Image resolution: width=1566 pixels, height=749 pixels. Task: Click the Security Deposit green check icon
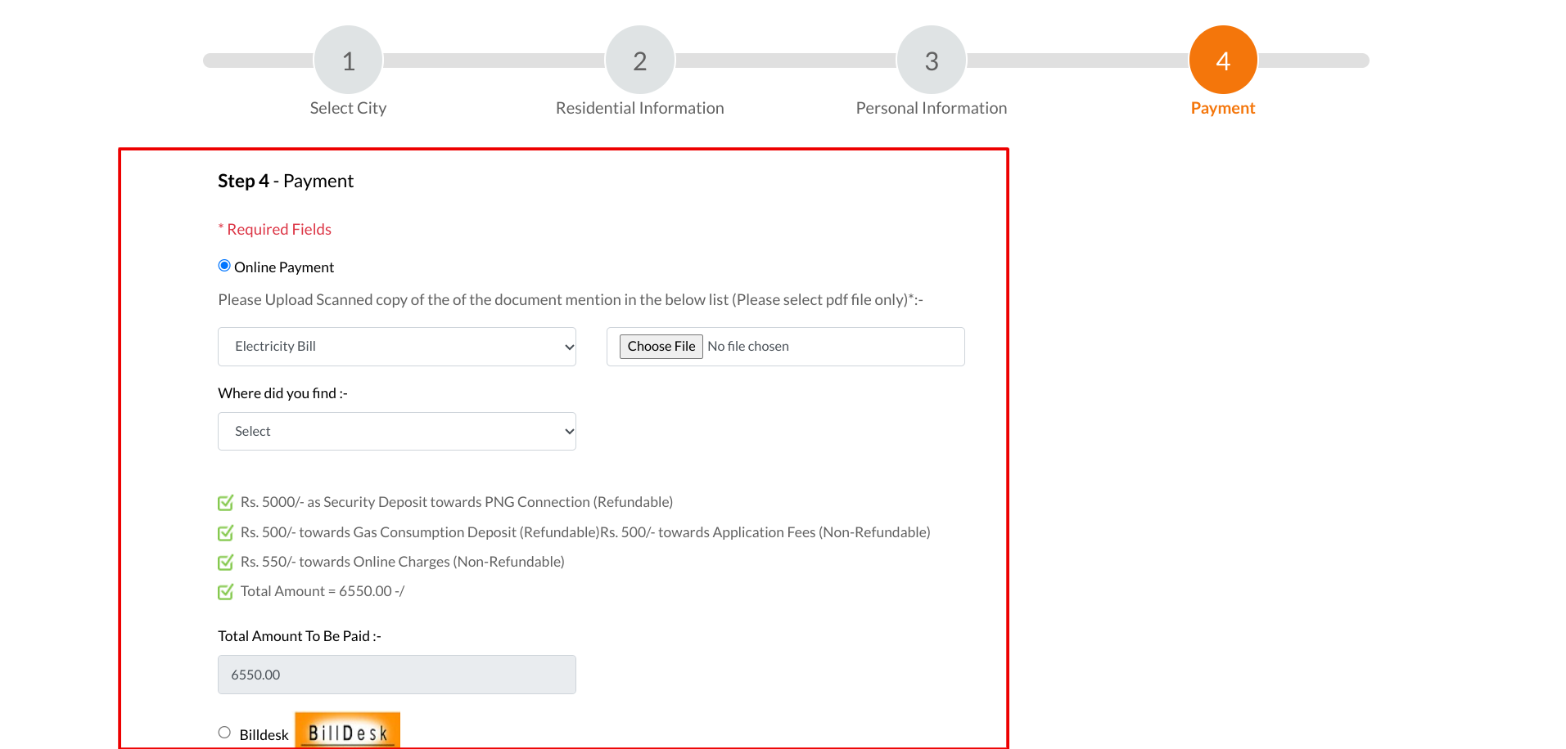(x=225, y=503)
